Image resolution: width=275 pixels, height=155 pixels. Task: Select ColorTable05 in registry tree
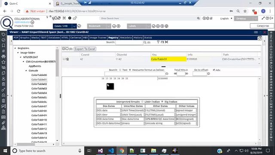point(39,97)
